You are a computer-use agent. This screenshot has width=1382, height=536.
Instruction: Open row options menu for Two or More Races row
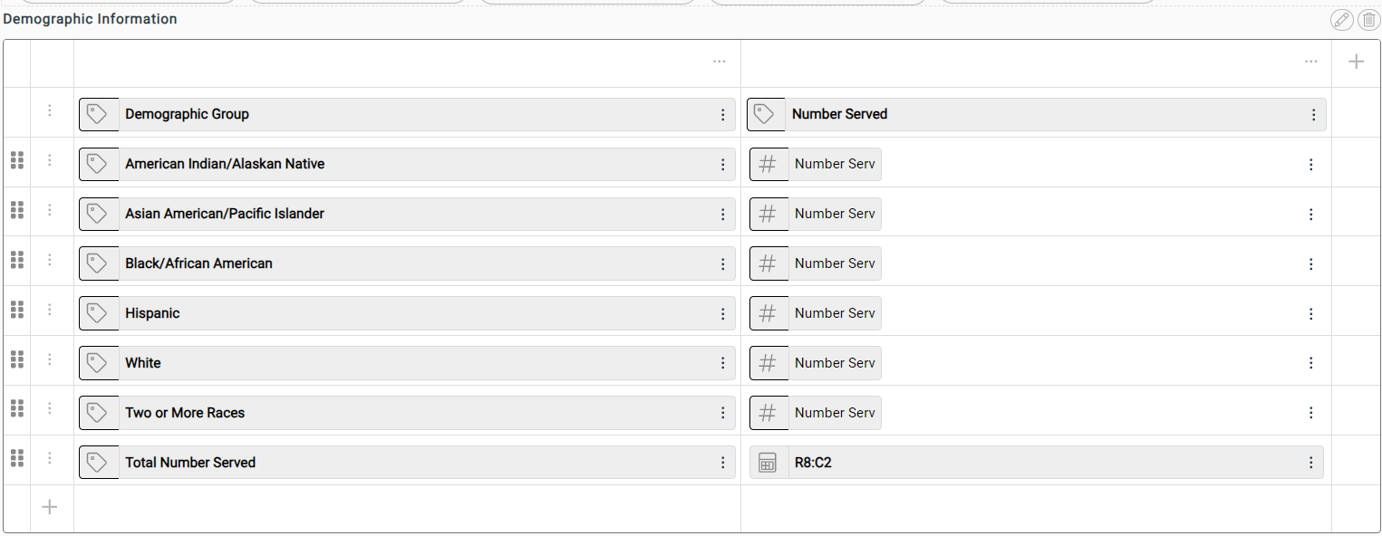tap(50, 409)
